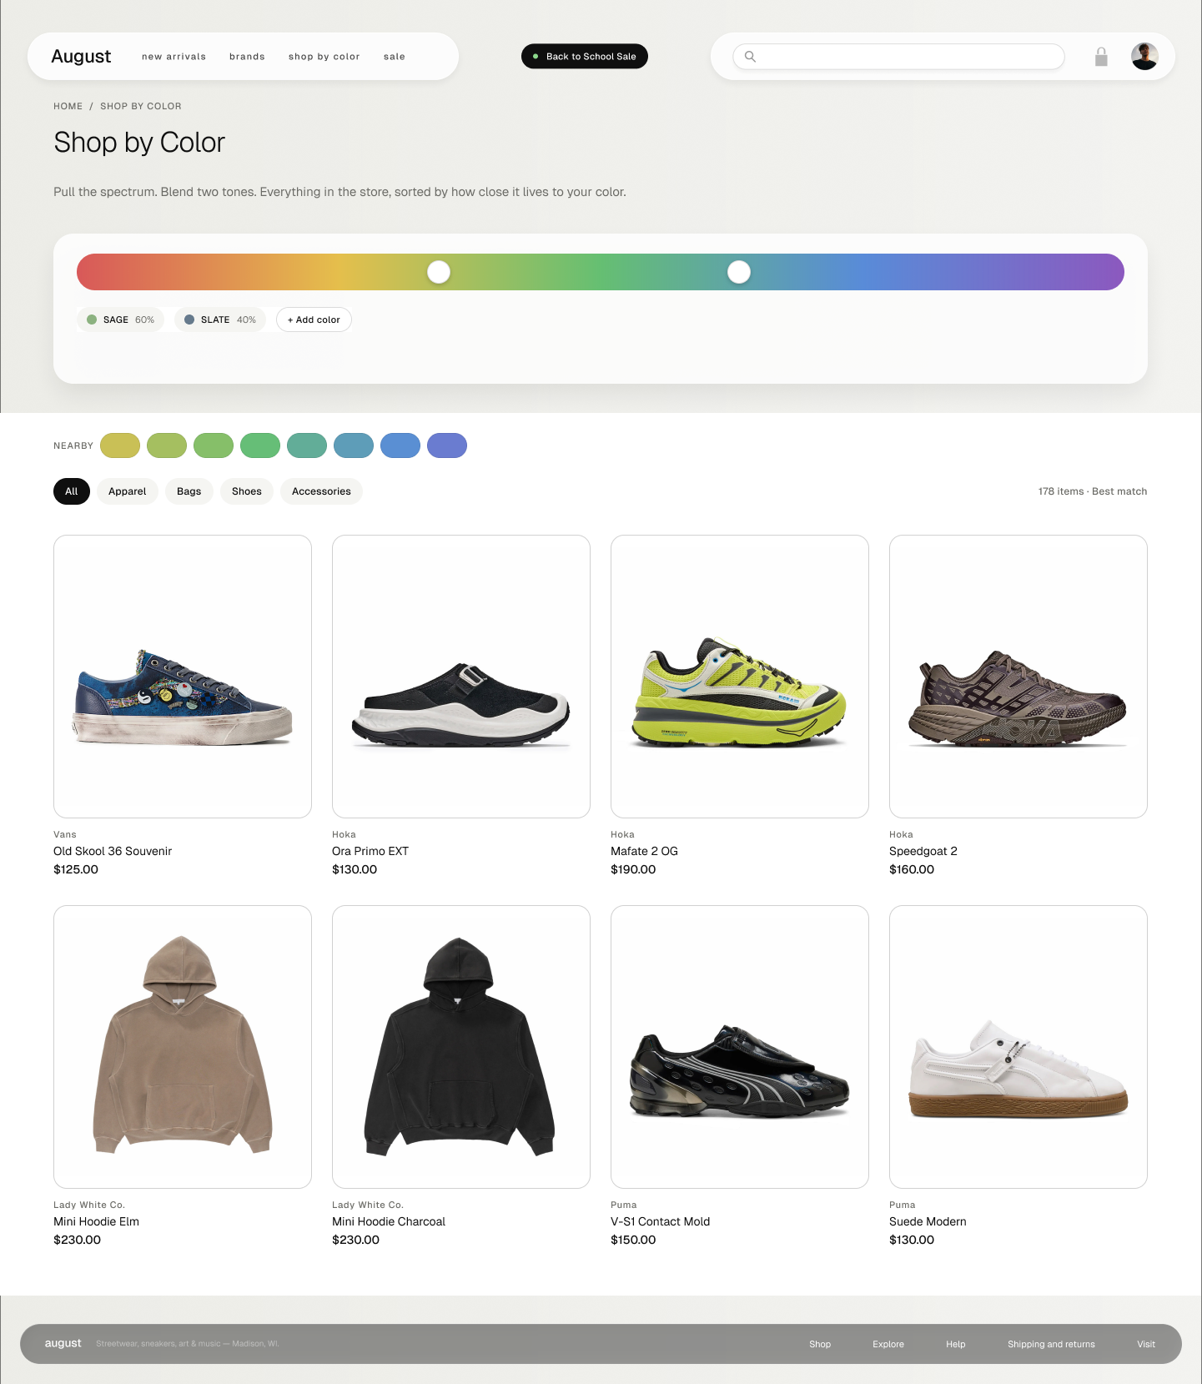The height and width of the screenshot is (1384, 1202).
Task: Click the Back to School Sale pill
Action: point(585,56)
